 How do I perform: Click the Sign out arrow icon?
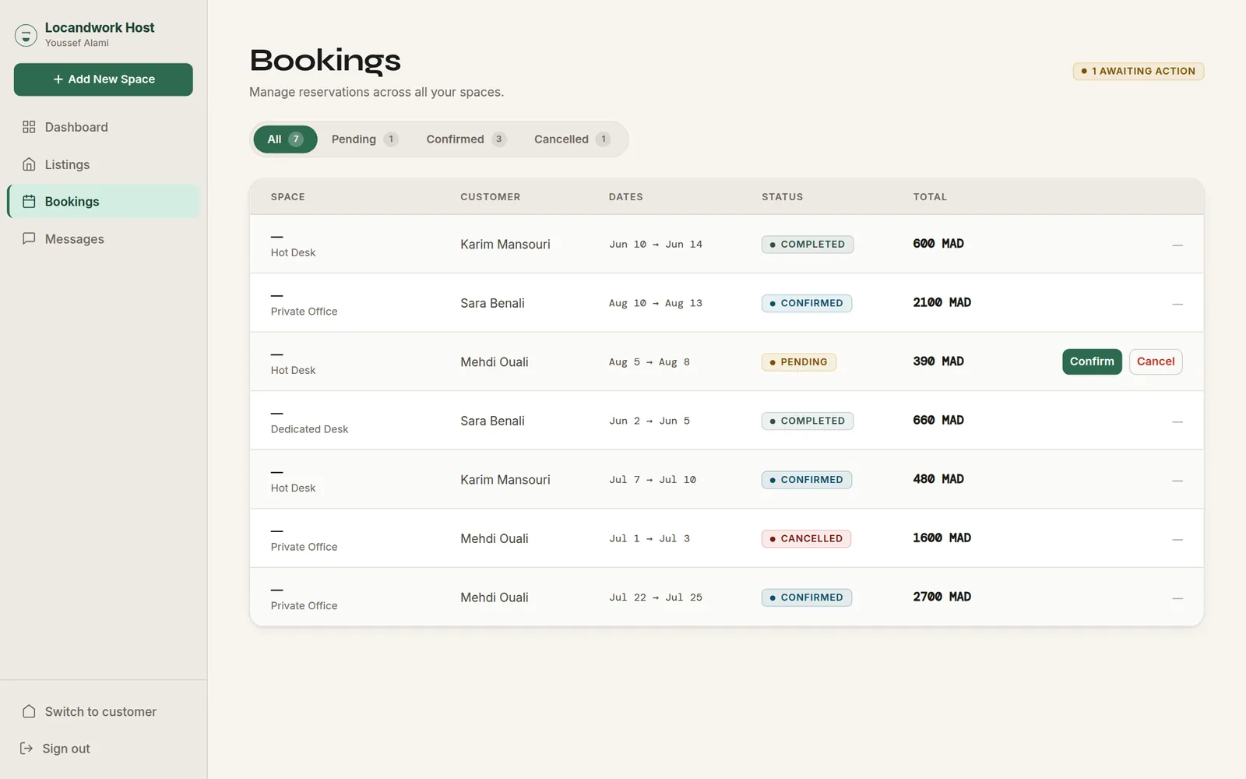pos(26,749)
